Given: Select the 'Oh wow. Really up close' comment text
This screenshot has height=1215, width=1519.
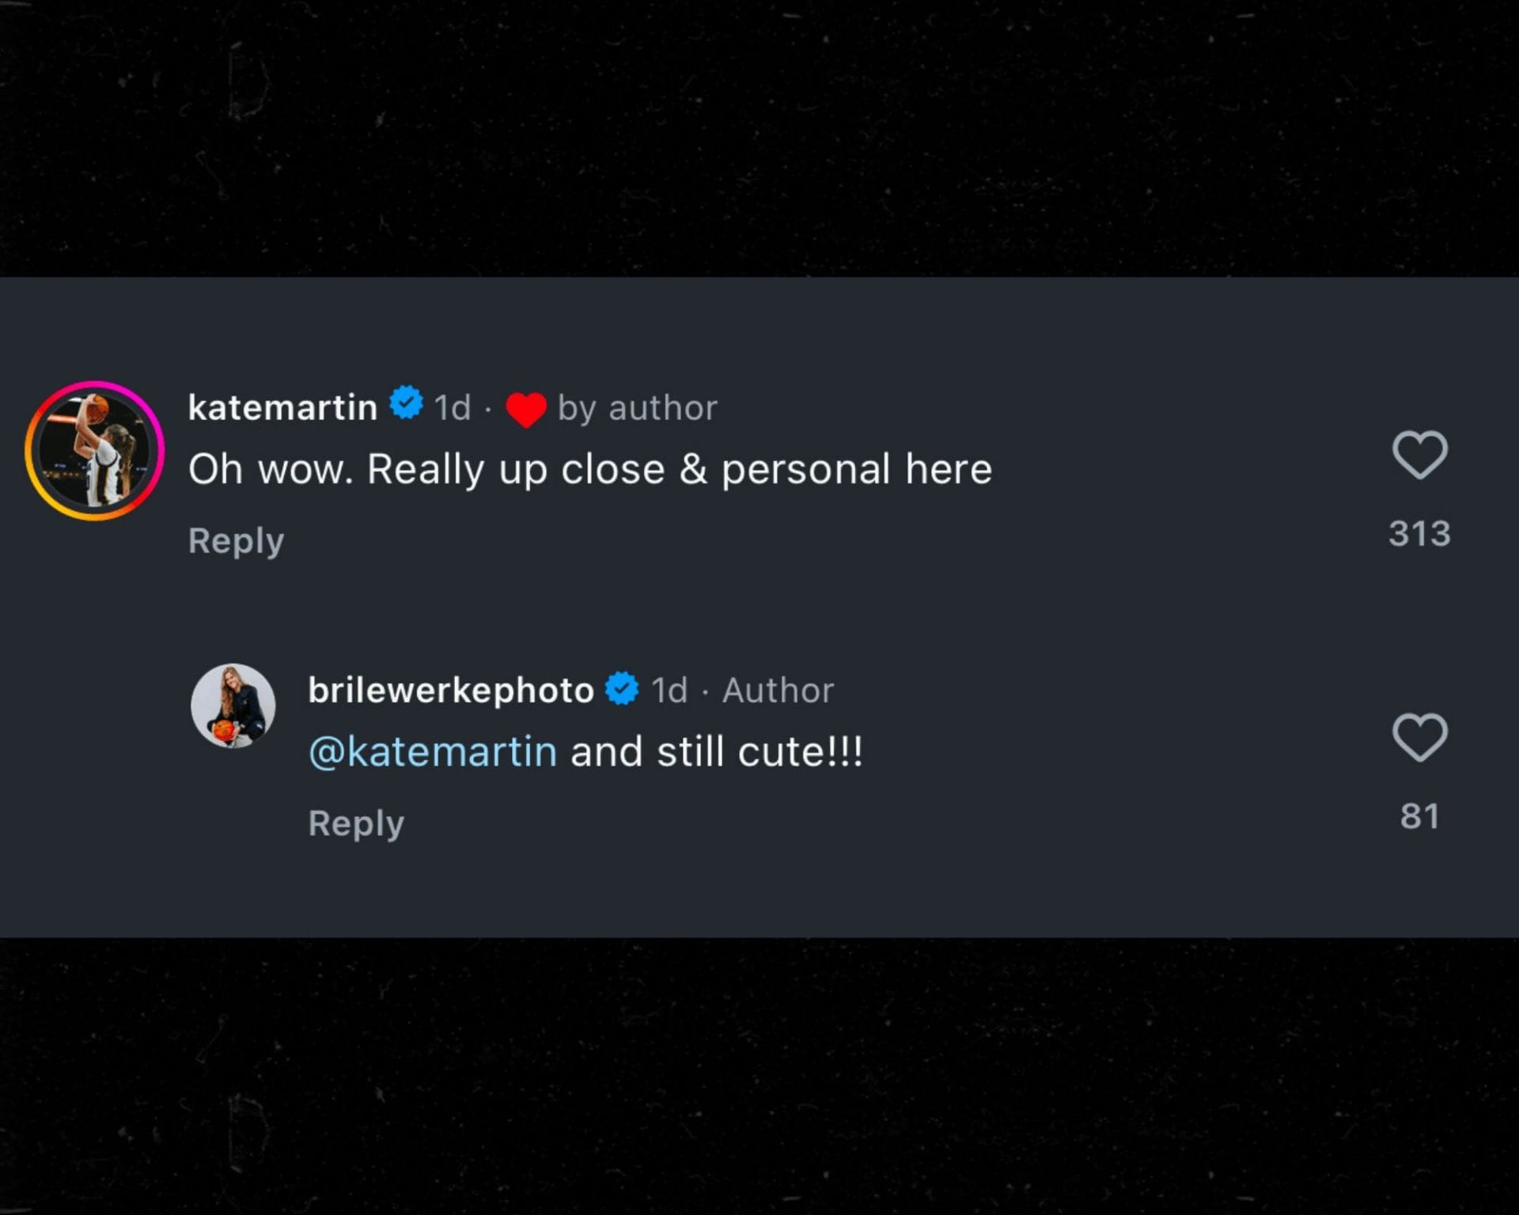Looking at the screenshot, I should click(589, 469).
